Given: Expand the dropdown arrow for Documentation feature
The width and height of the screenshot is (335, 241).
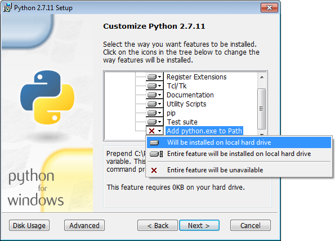Looking at the screenshot, I should tap(159, 95).
